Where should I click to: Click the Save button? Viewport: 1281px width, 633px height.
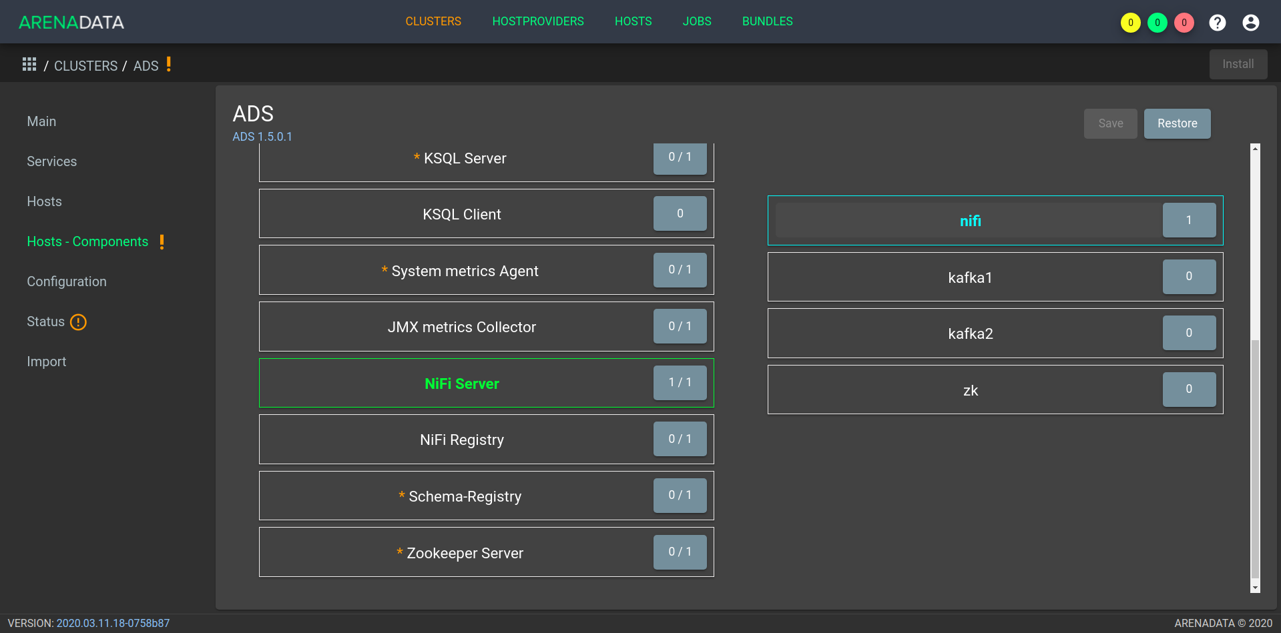click(x=1111, y=123)
